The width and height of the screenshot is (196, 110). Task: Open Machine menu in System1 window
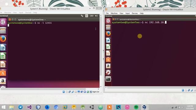pos(8,13)
